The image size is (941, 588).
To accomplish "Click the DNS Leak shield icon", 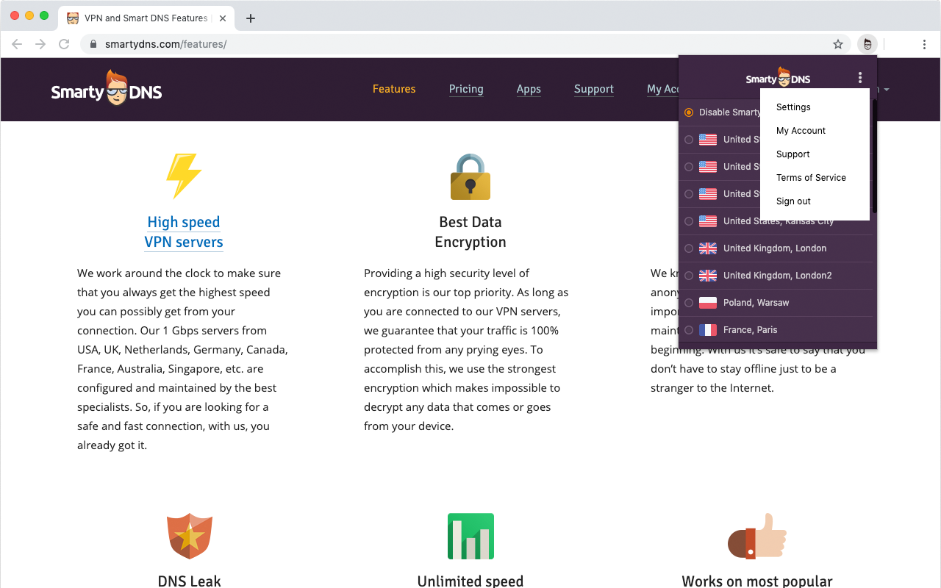I will tap(190, 536).
